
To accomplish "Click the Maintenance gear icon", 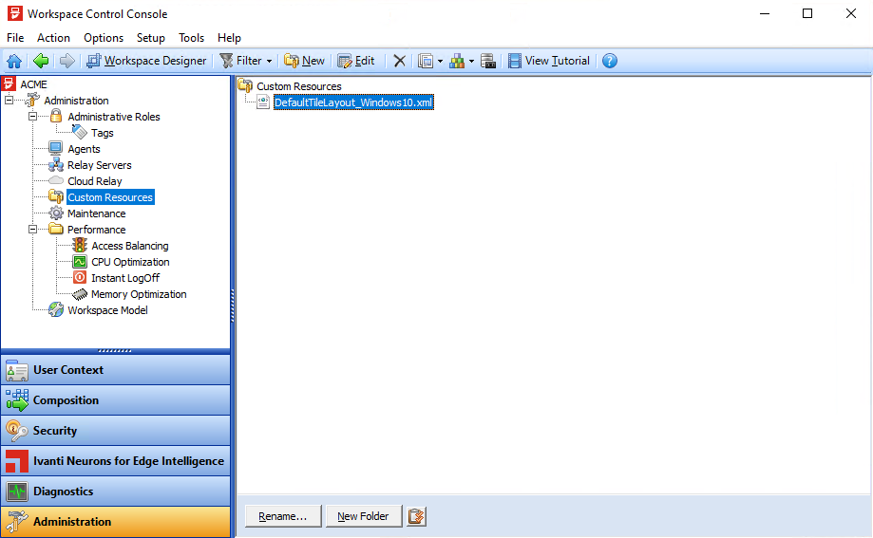I will tap(56, 213).
